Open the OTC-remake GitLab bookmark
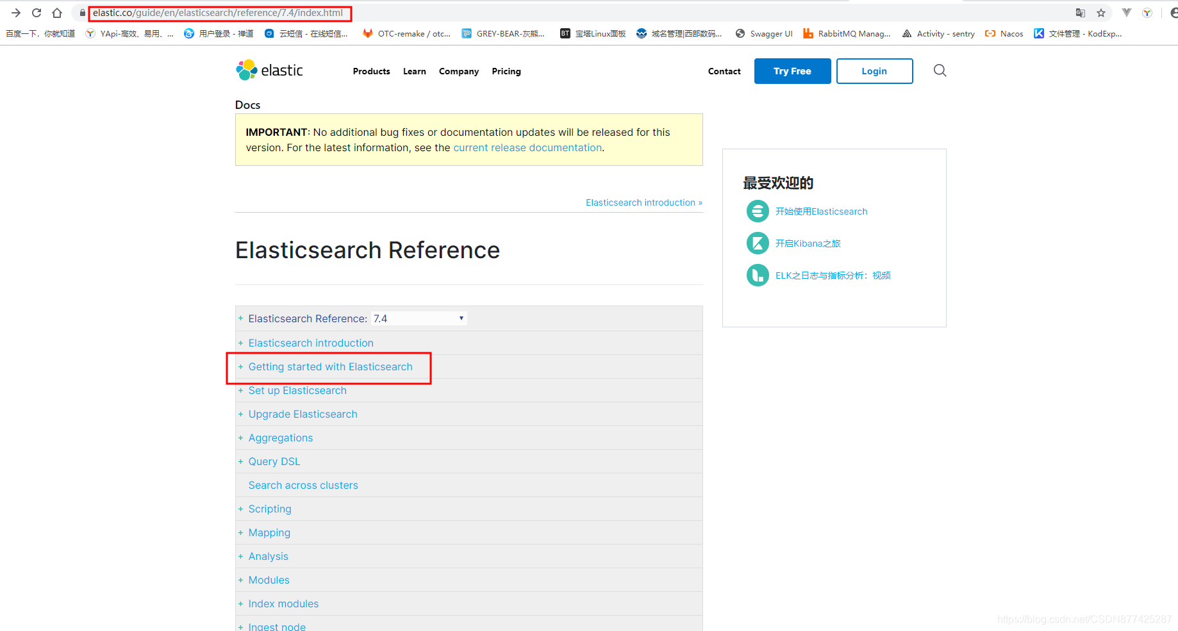The height and width of the screenshot is (631, 1178). coord(406,33)
